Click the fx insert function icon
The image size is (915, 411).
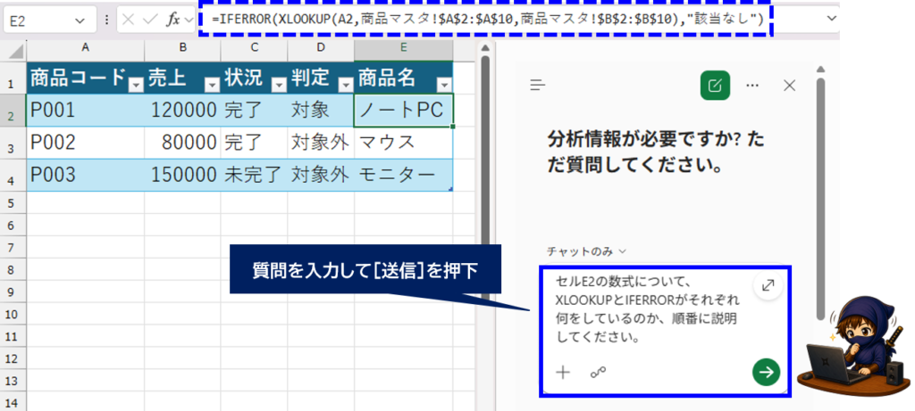click(x=173, y=20)
